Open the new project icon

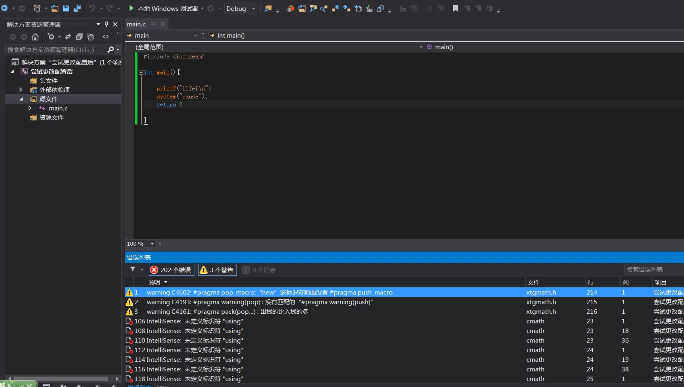pos(37,8)
